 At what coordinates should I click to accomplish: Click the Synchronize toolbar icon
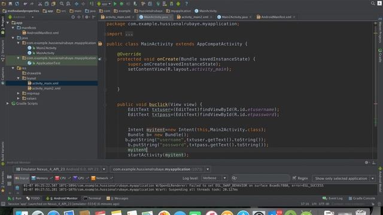pyautogui.click(x=17, y=4)
